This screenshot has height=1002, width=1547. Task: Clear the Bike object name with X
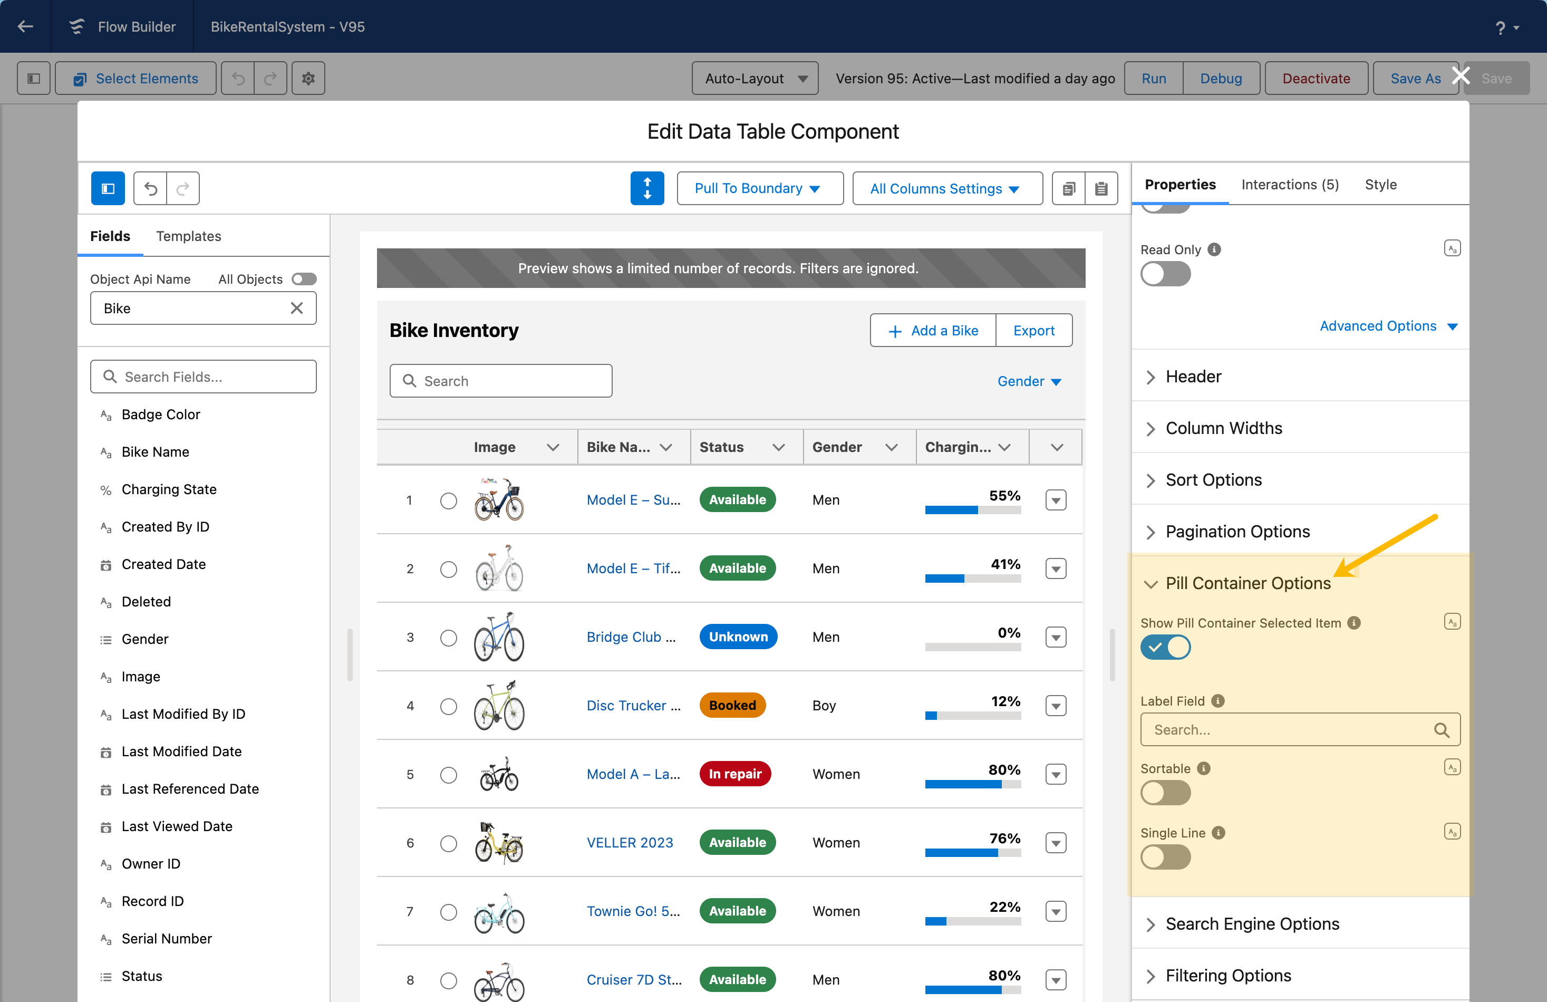click(296, 308)
